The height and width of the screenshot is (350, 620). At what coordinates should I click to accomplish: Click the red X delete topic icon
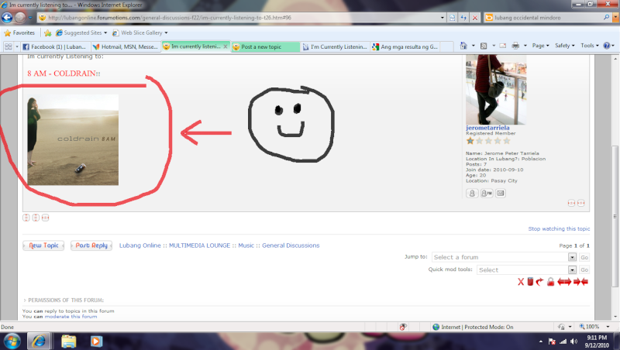[521, 282]
